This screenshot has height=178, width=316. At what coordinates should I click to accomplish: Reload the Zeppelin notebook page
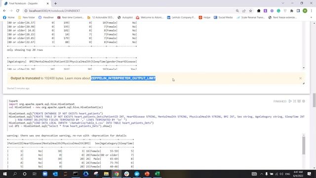tap(18, 11)
